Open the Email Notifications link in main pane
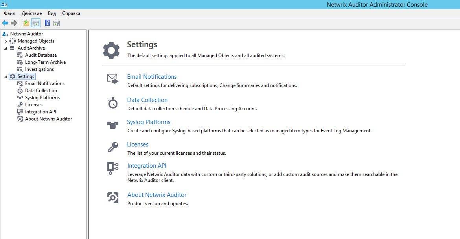 click(152, 77)
